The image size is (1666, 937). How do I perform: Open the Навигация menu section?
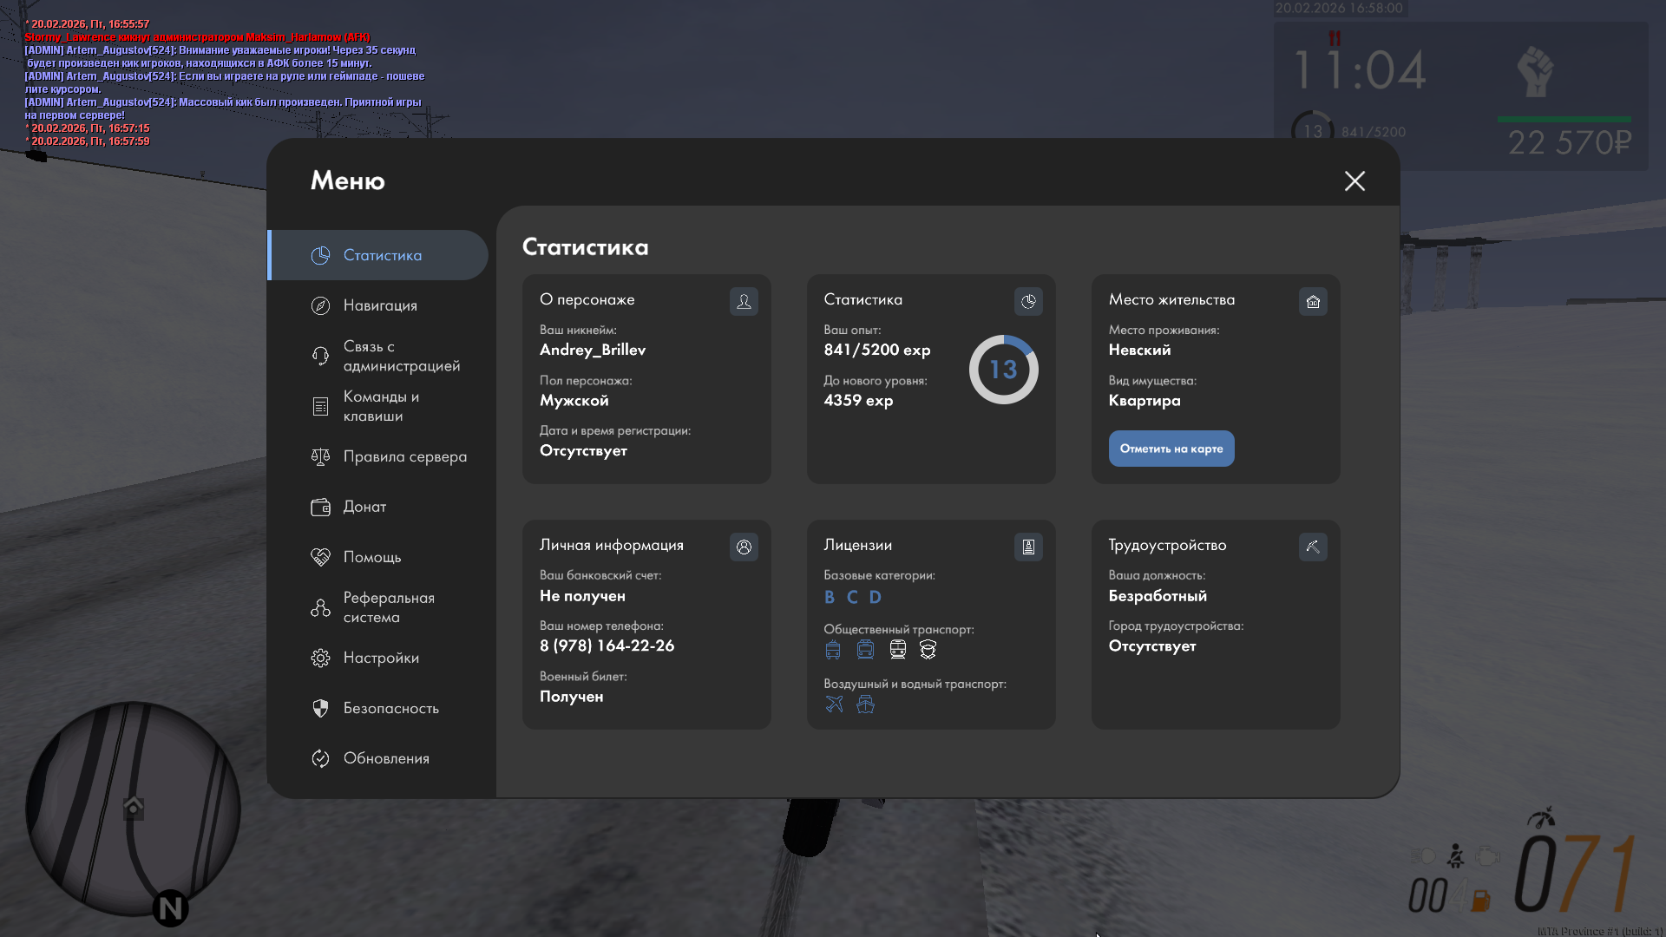(380, 305)
